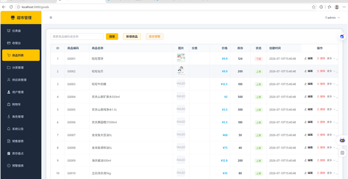Delete 农夫山泉矿泉水550ml row

(321, 97)
